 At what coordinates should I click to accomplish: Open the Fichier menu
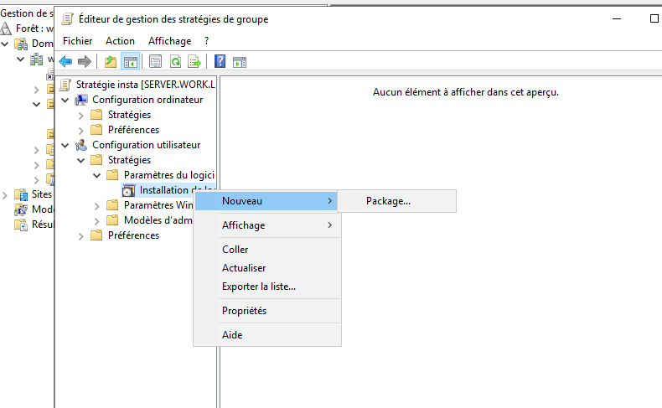77,40
